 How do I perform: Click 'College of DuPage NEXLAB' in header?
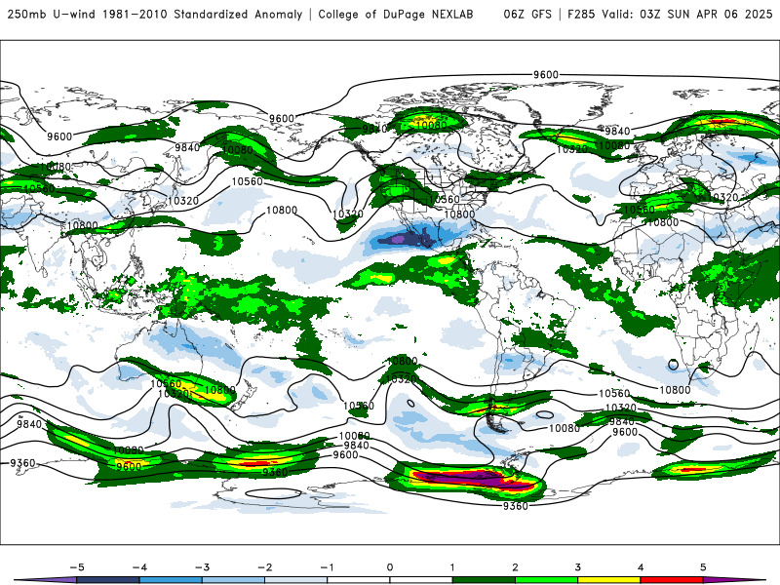click(x=396, y=15)
